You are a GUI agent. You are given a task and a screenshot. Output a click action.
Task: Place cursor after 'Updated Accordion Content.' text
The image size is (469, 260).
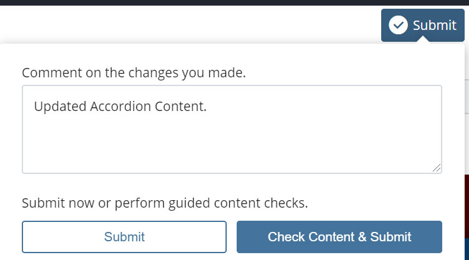click(x=207, y=107)
